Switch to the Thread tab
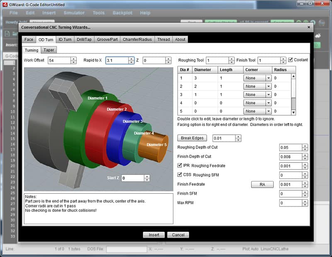The height and width of the screenshot is (257, 332). [164, 39]
